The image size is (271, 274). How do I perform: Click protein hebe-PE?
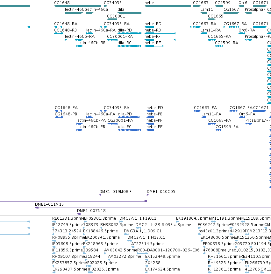point(154,127)
